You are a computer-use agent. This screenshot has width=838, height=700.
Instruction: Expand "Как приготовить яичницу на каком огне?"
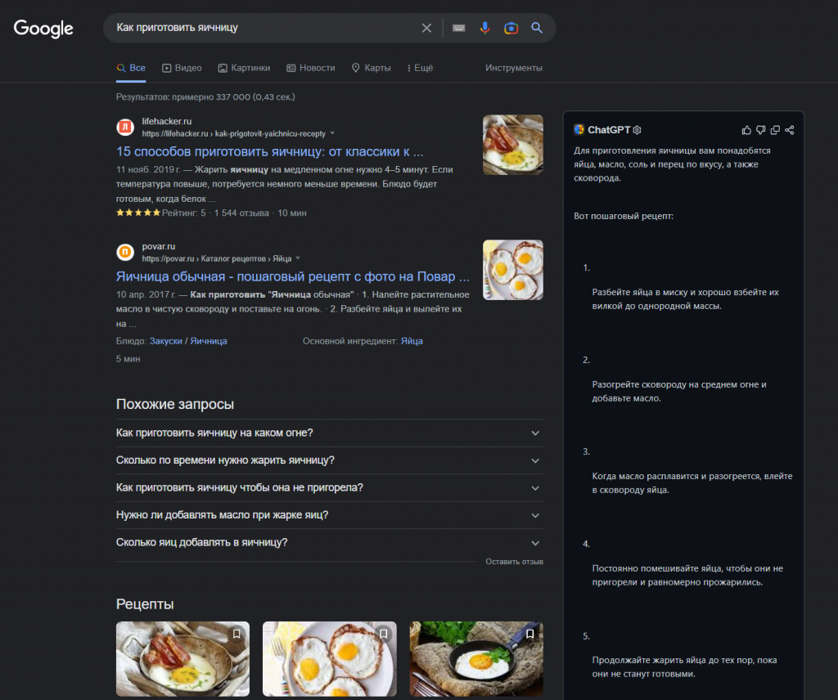coord(329,433)
